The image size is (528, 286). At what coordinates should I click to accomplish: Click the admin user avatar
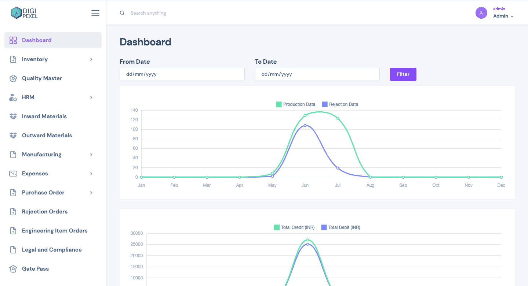(481, 13)
